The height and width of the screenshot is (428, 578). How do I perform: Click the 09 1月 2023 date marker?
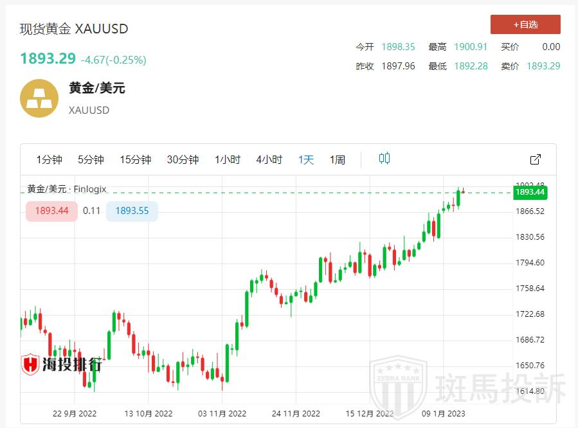point(444,413)
